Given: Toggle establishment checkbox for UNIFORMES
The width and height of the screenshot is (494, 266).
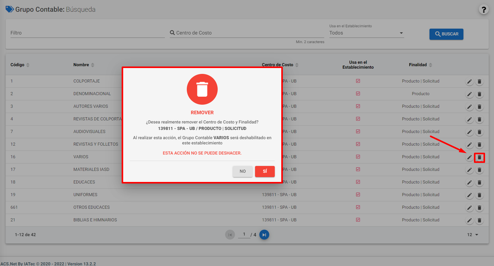Looking at the screenshot, I should click(x=358, y=195).
